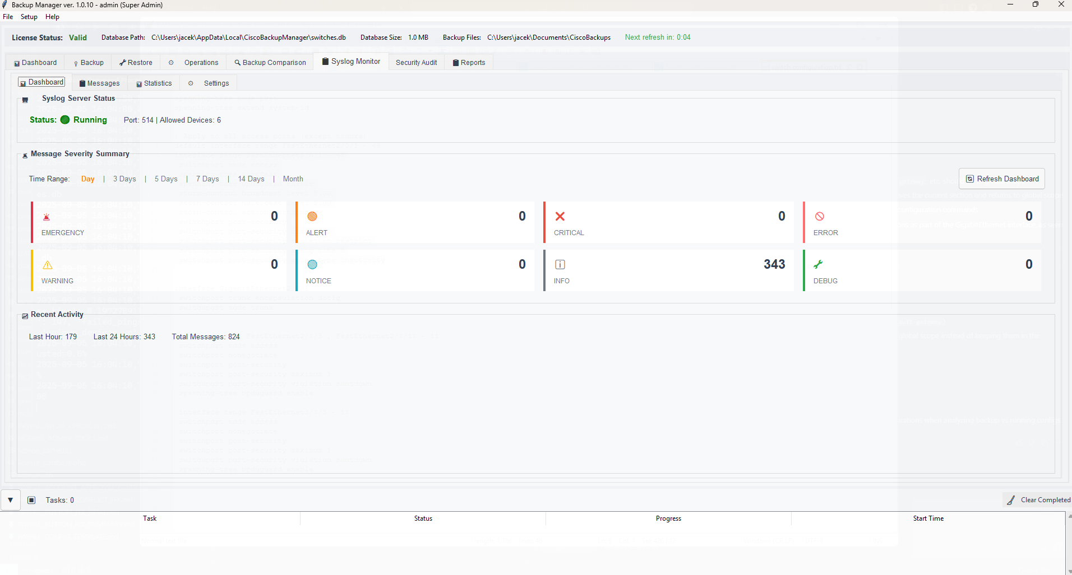Viewport: 1072px width, 575px height.
Task: Switch to the main Dashboard tab
Action: 35,63
